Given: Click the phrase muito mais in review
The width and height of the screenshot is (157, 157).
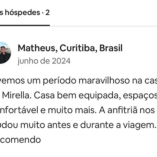Looking at the screenshot, I should (72, 110).
